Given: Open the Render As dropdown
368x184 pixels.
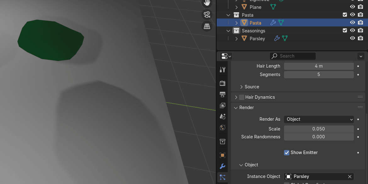Looking at the screenshot, I should tap(319, 119).
